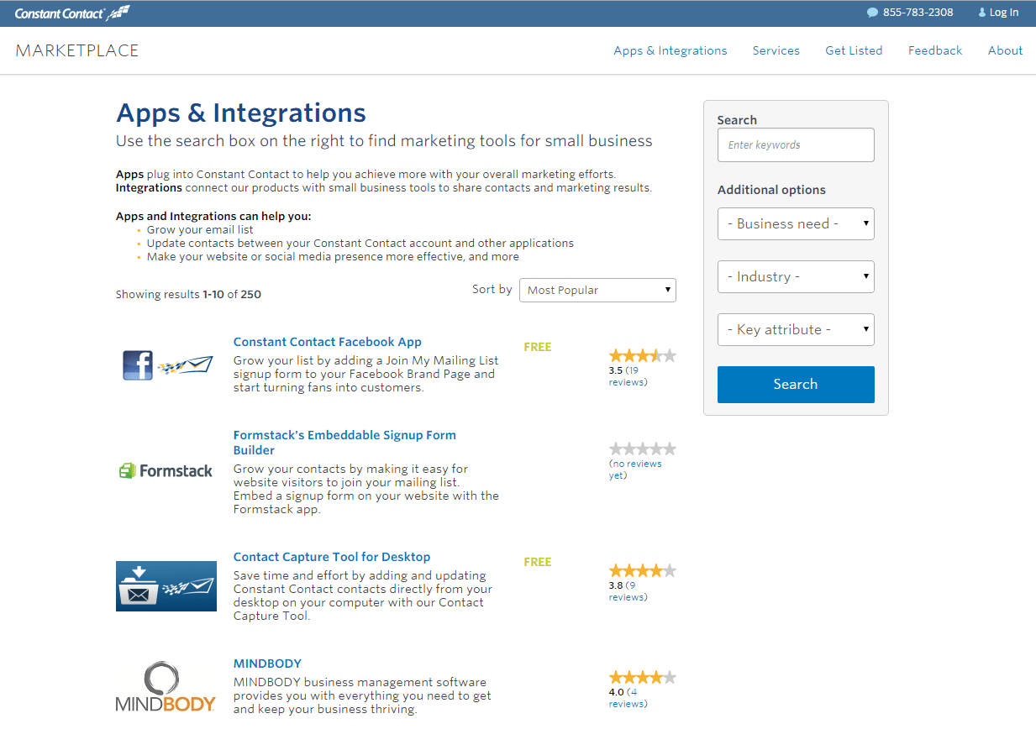Click the Enter keywords search field

[796, 145]
